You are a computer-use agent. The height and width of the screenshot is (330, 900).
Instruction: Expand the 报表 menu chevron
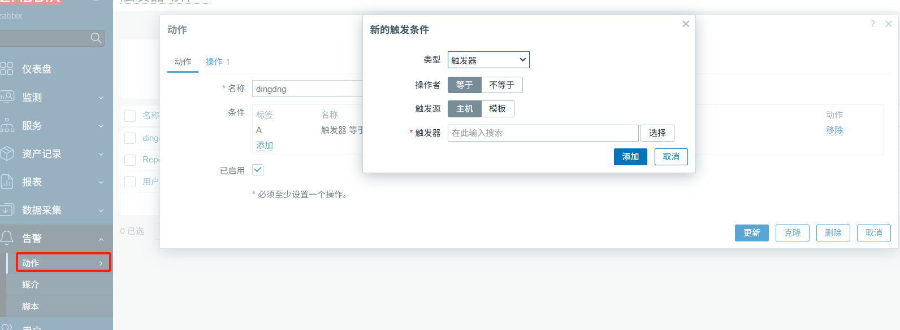[101, 182]
